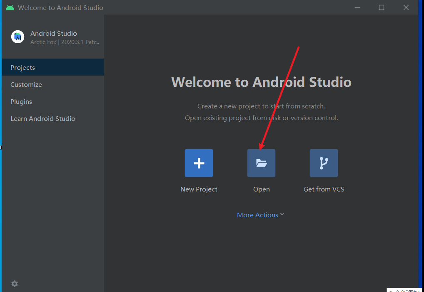Viewport: 424px width, 292px height.
Task: Click the Open folder icon
Action: click(x=261, y=163)
